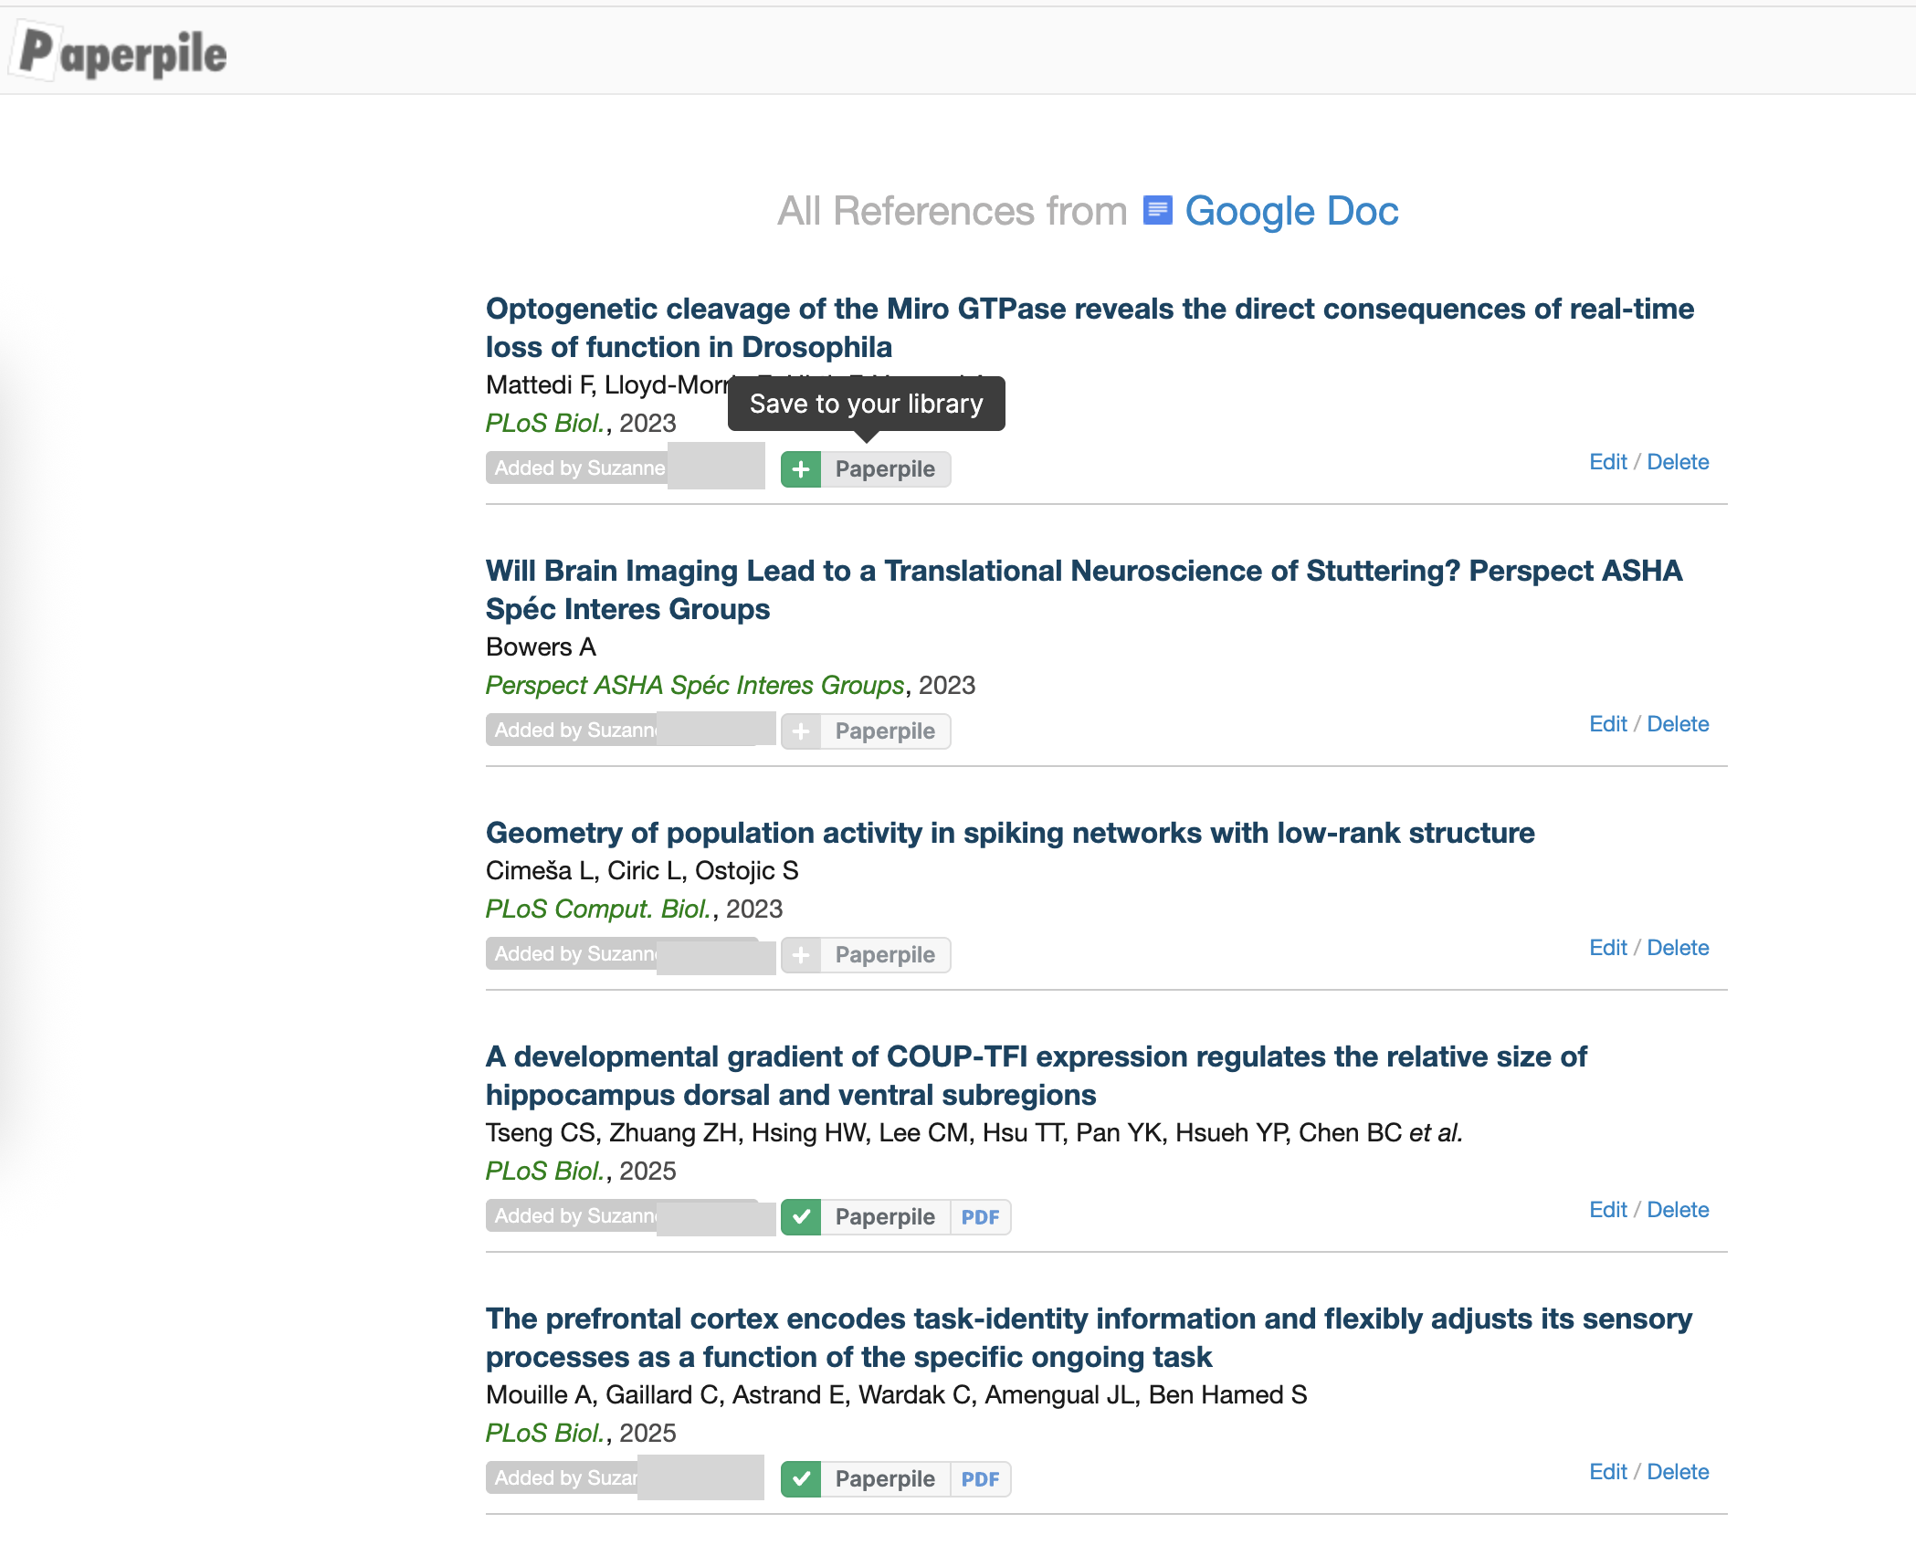Edit the Bowers A stuttering reference

pyautogui.click(x=1607, y=724)
